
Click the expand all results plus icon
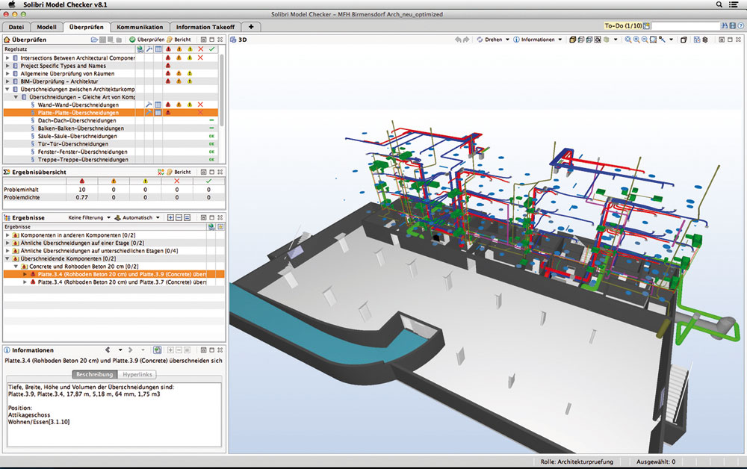[x=170, y=217]
